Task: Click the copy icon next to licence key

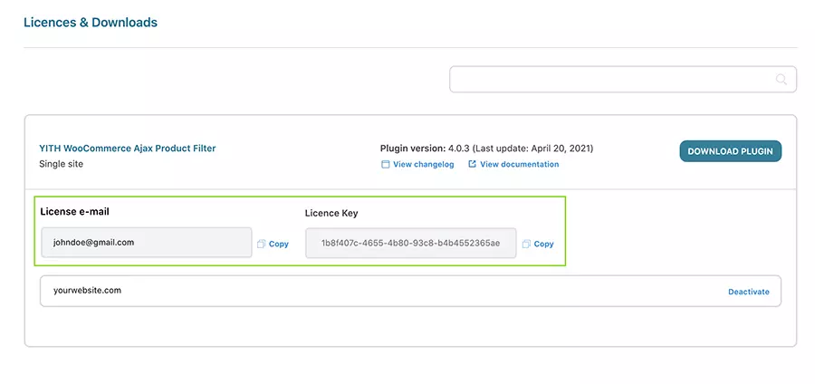Action: [526, 244]
